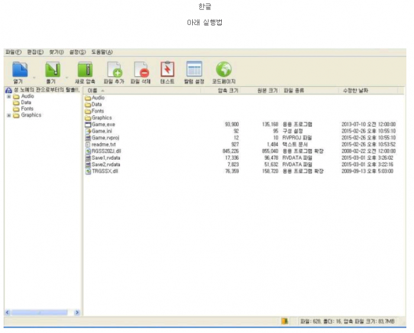414x333 pixels.
Task: Expand the Graphics folder in the tree
Action: coord(9,115)
